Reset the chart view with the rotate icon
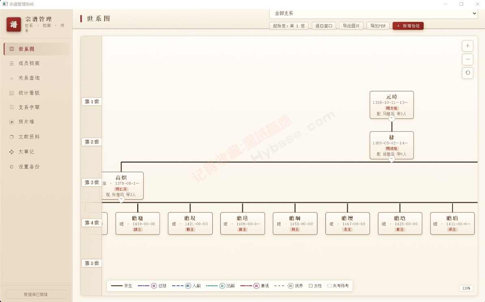Image resolution: width=485 pixels, height=302 pixels. [468, 73]
